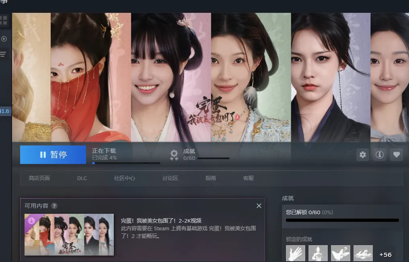Add game to favorites with heart icon
Image resolution: width=409 pixels, height=262 pixels.
click(x=397, y=155)
